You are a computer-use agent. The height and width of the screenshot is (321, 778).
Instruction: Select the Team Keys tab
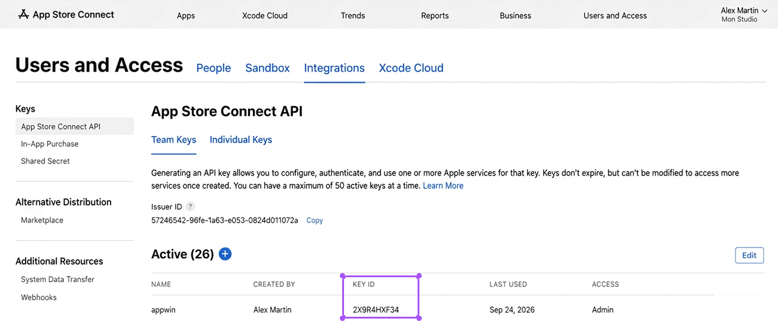[174, 140]
